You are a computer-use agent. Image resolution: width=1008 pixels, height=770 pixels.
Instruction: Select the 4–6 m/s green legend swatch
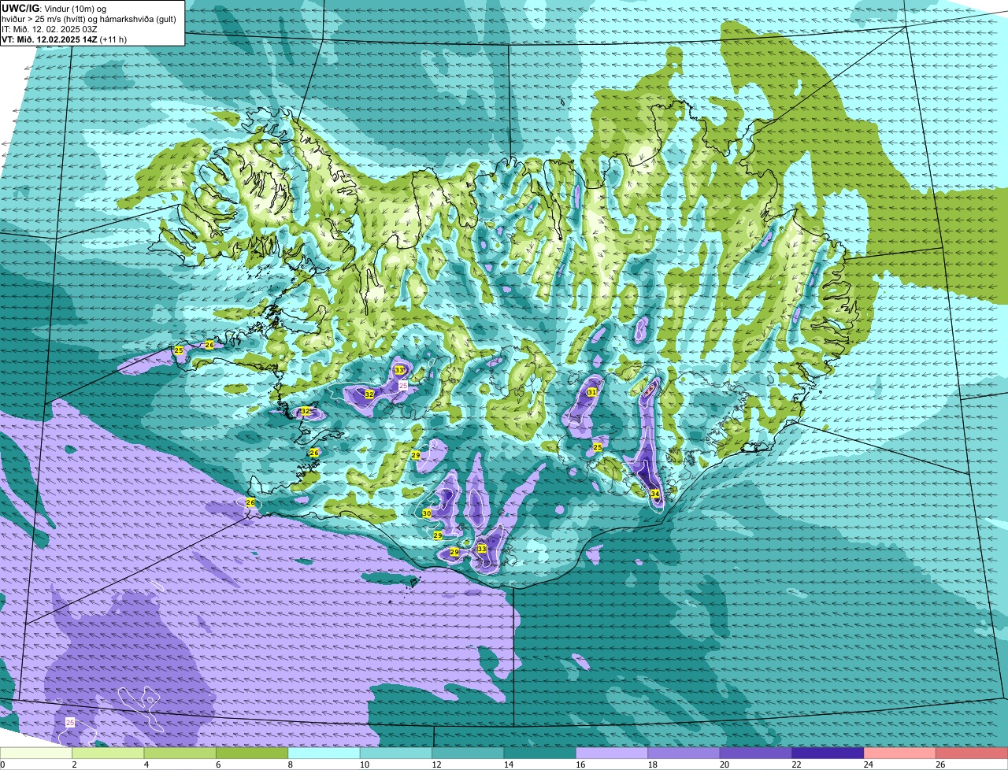coord(180,753)
